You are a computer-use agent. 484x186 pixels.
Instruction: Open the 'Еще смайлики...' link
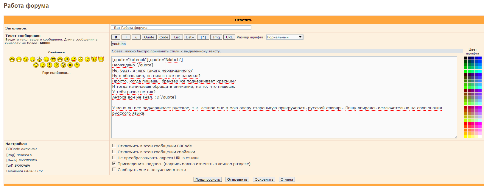(56, 73)
